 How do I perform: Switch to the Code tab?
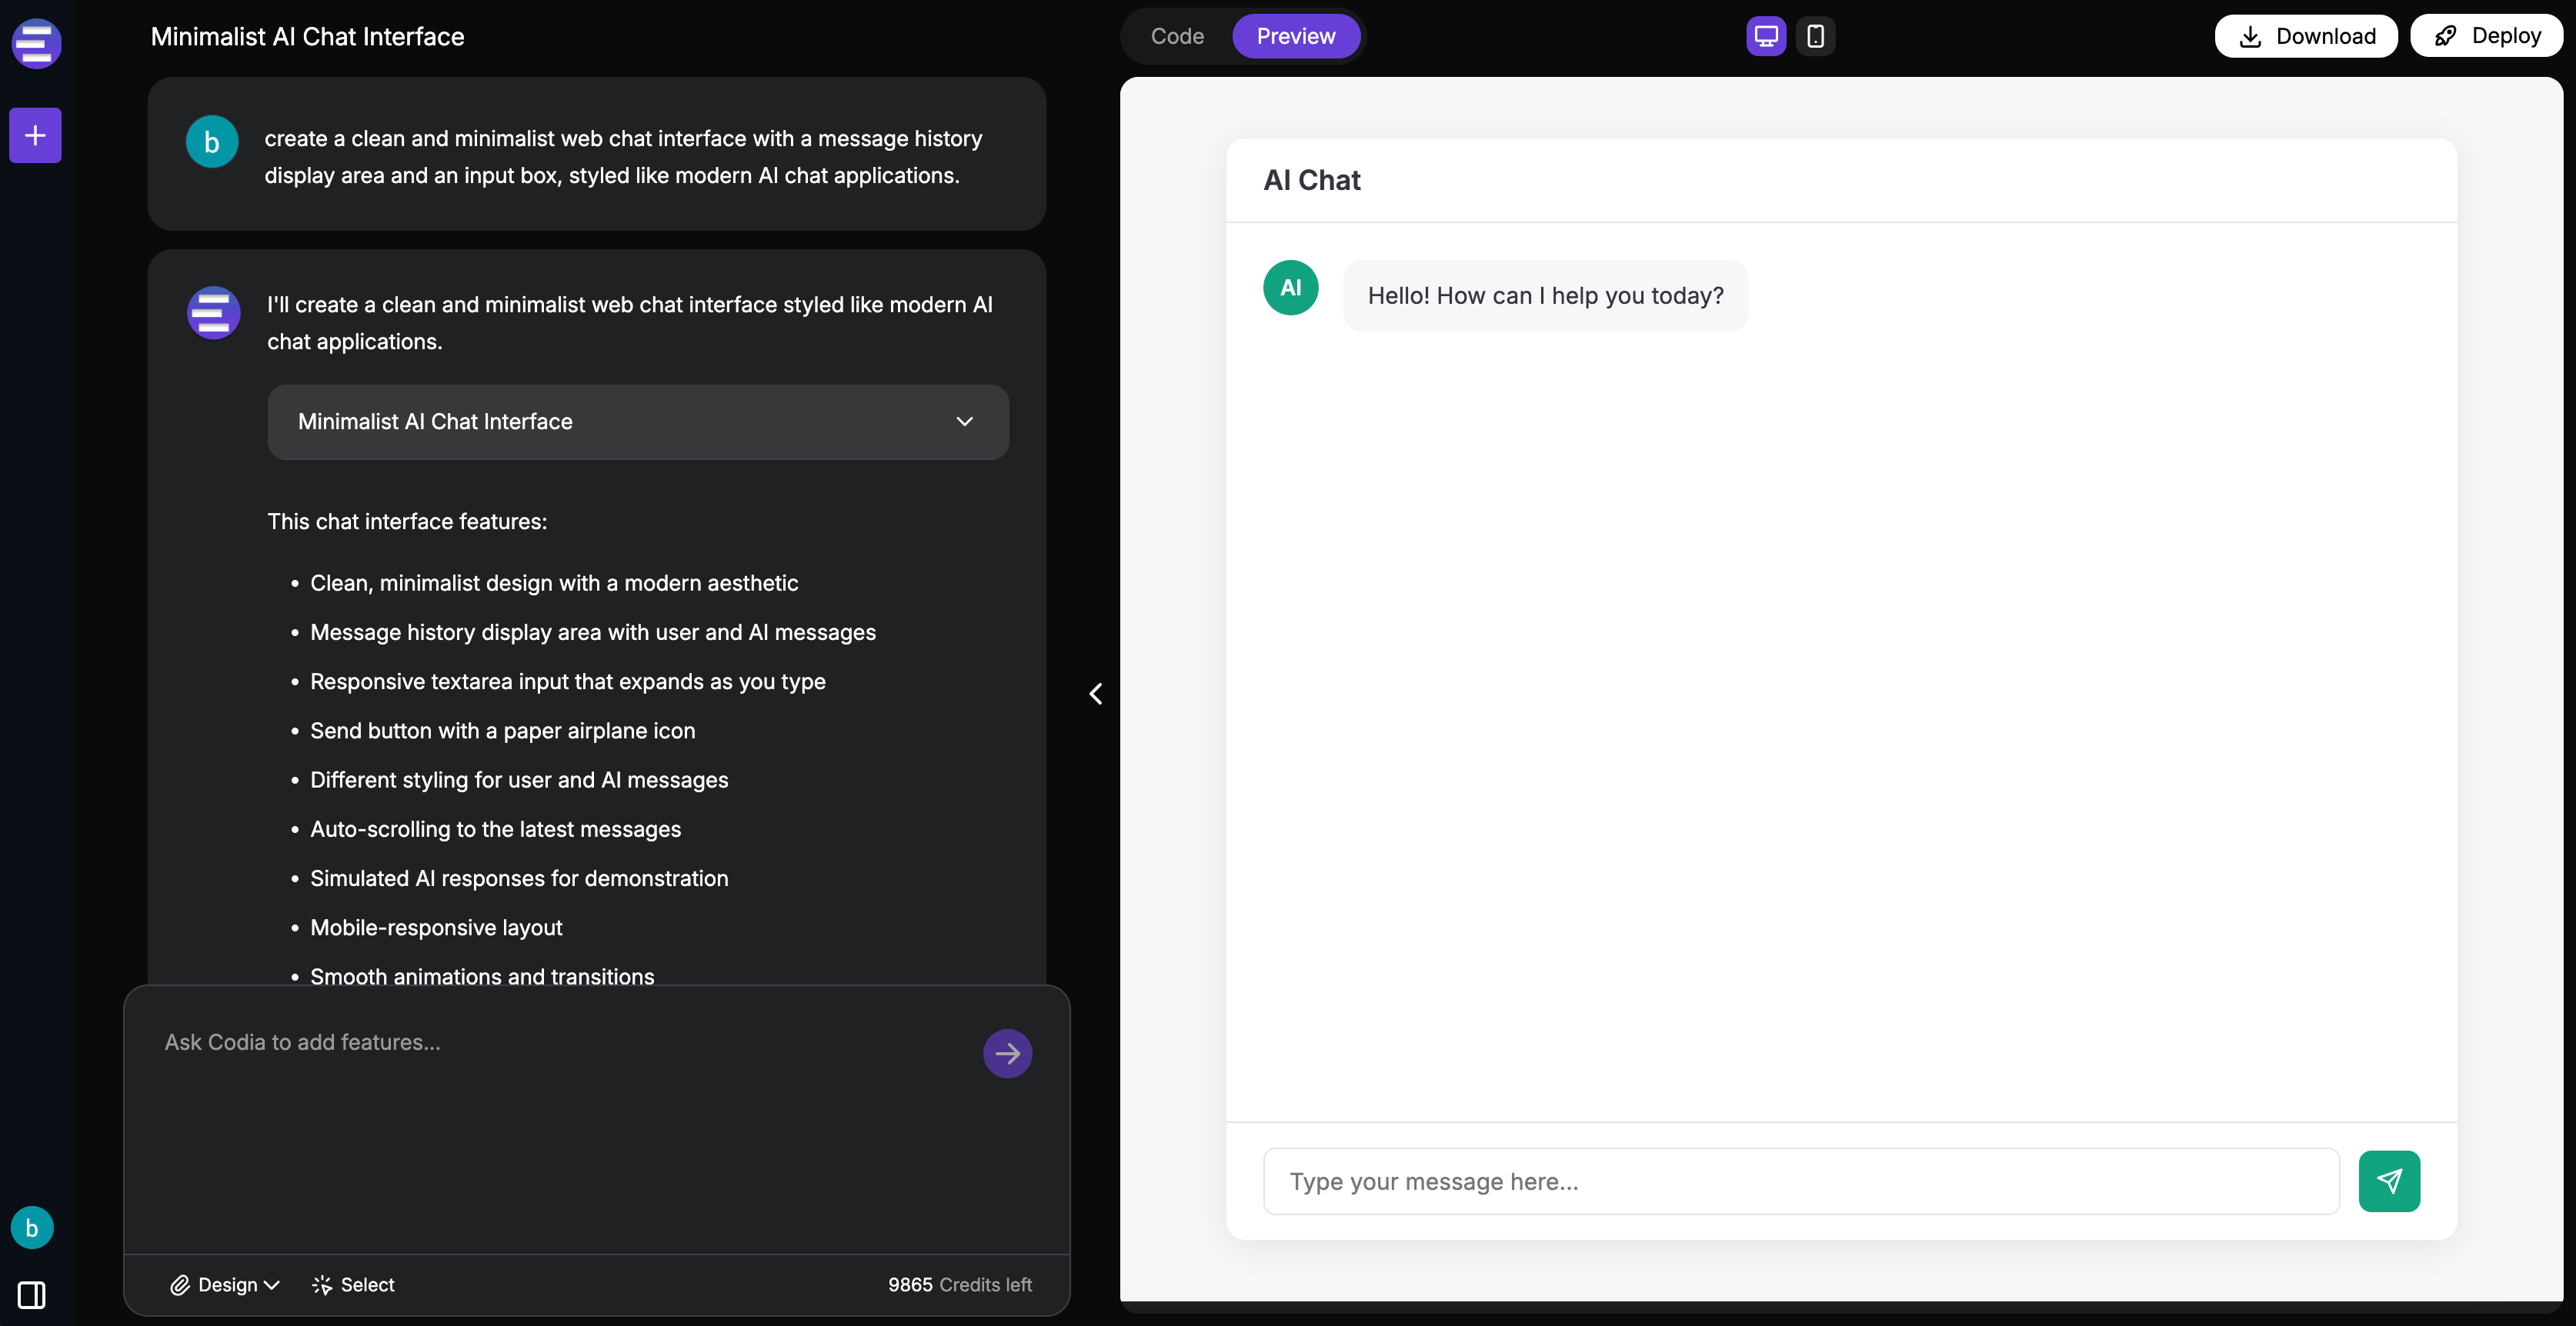[1177, 36]
